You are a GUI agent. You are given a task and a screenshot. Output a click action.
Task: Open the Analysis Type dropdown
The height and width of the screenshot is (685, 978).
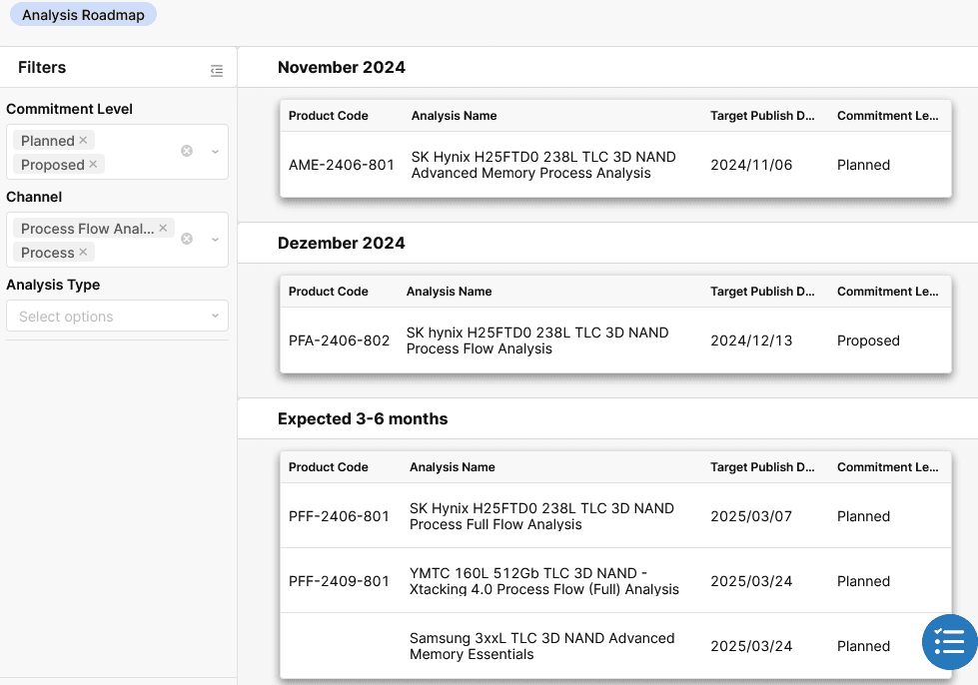117,317
